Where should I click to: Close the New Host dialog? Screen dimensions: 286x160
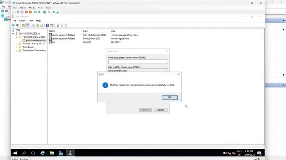click(167, 52)
